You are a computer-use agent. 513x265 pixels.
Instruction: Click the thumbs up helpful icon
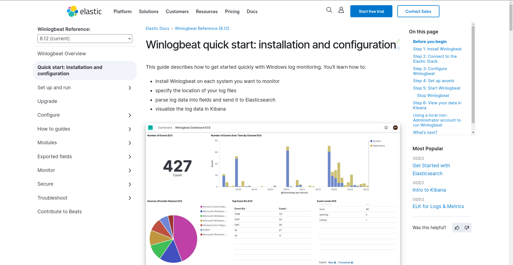point(457,228)
